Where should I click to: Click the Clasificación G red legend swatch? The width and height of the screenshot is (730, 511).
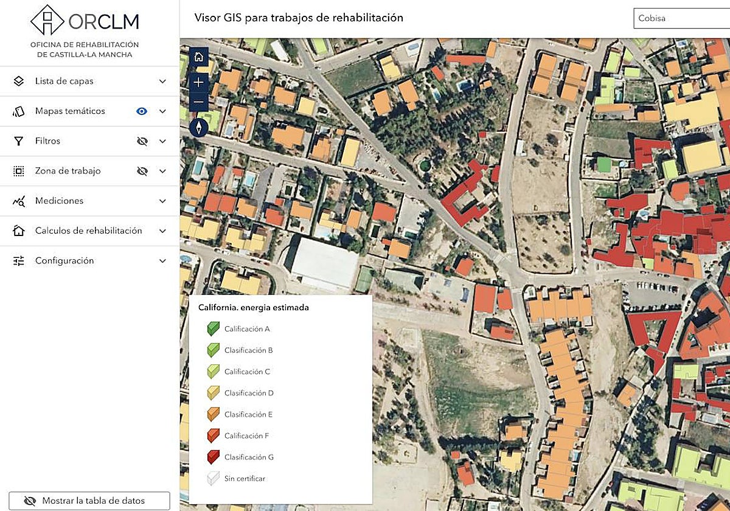213,457
